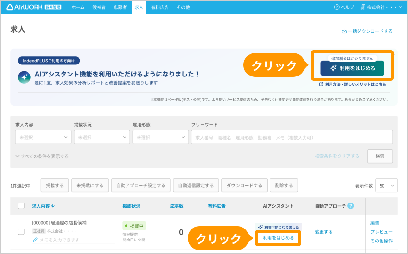
Task: Click the round AI assistant star icon
Action: pos(24,77)
